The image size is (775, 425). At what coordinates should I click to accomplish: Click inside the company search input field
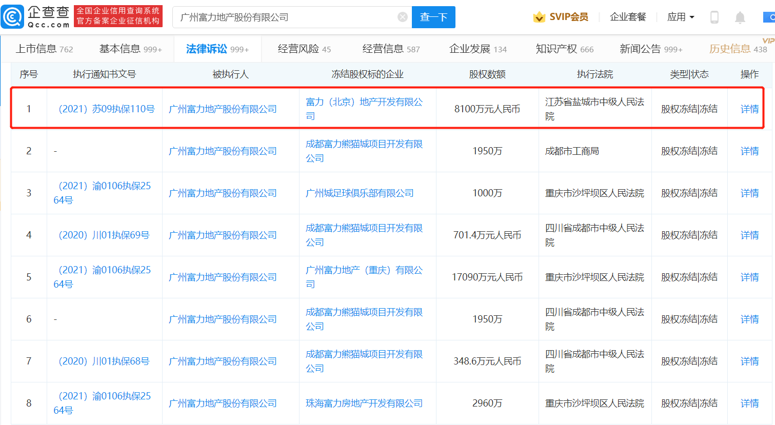(x=282, y=16)
